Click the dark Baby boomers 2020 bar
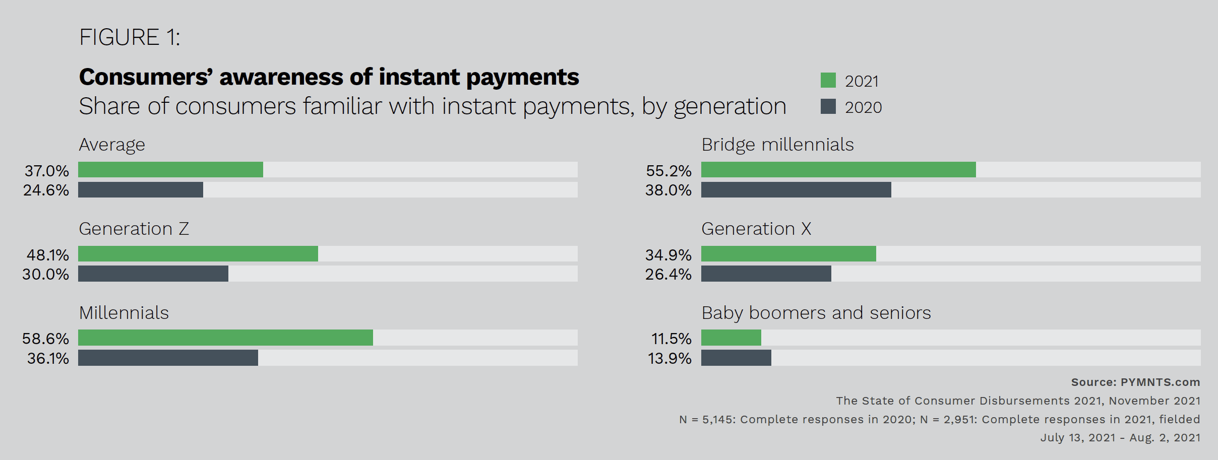The height and width of the screenshot is (460, 1218). (x=736, y=358)
